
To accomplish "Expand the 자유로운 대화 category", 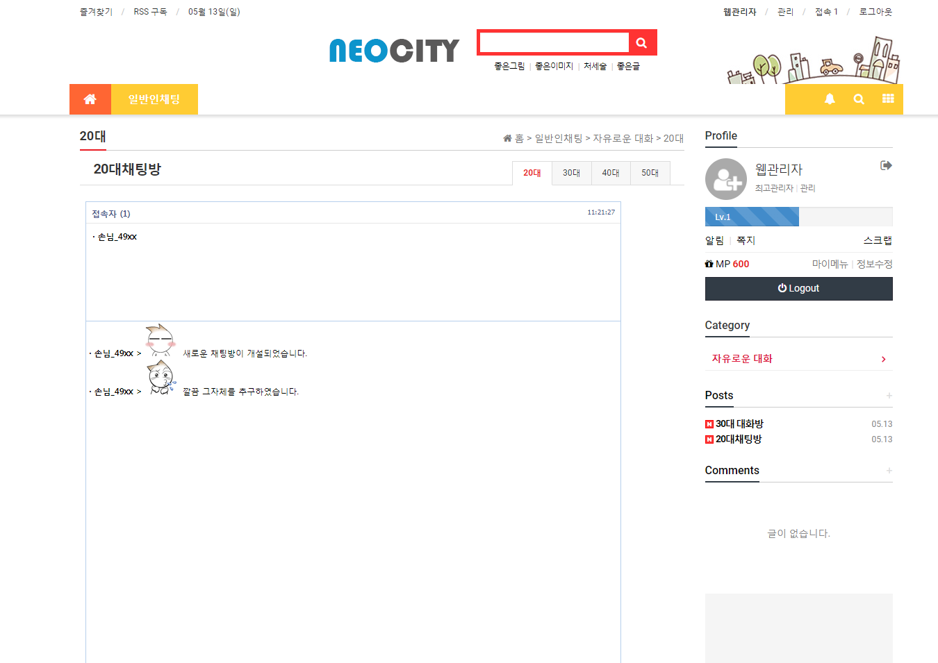I will pos(799,359).
